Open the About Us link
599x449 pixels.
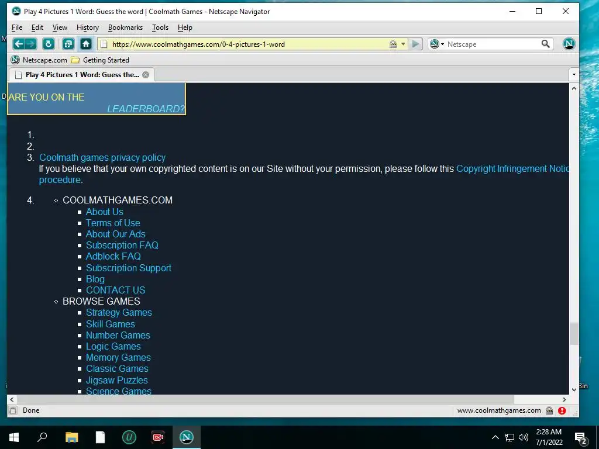[104, 212]
